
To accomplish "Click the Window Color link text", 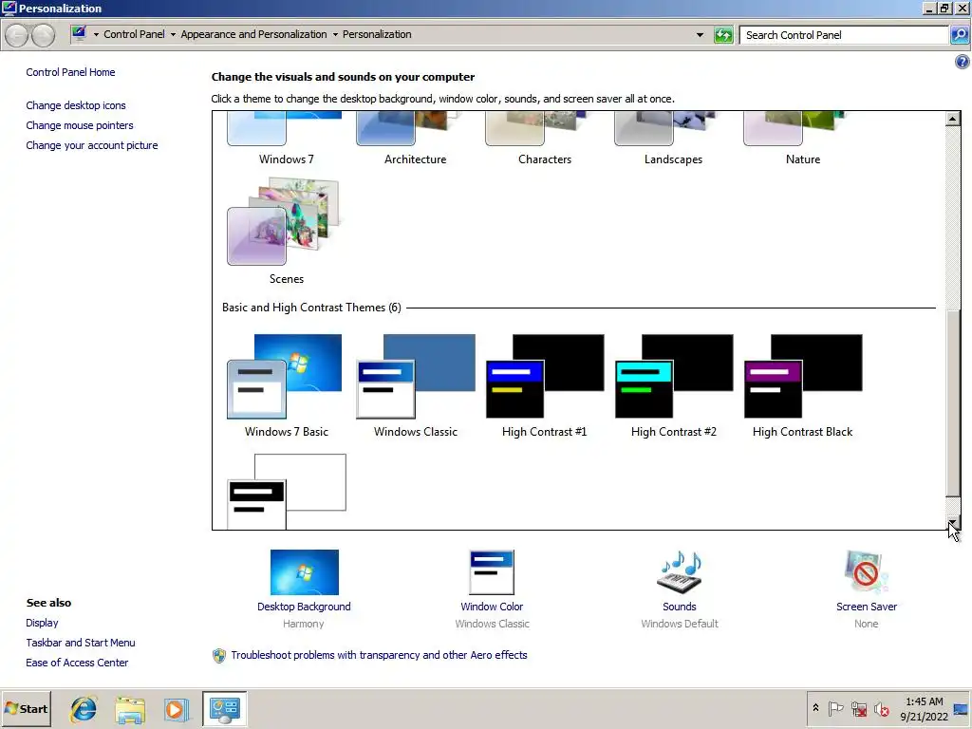I will coord(492,607).
